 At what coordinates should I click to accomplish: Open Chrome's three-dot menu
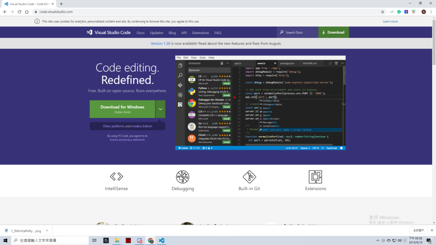431,11
